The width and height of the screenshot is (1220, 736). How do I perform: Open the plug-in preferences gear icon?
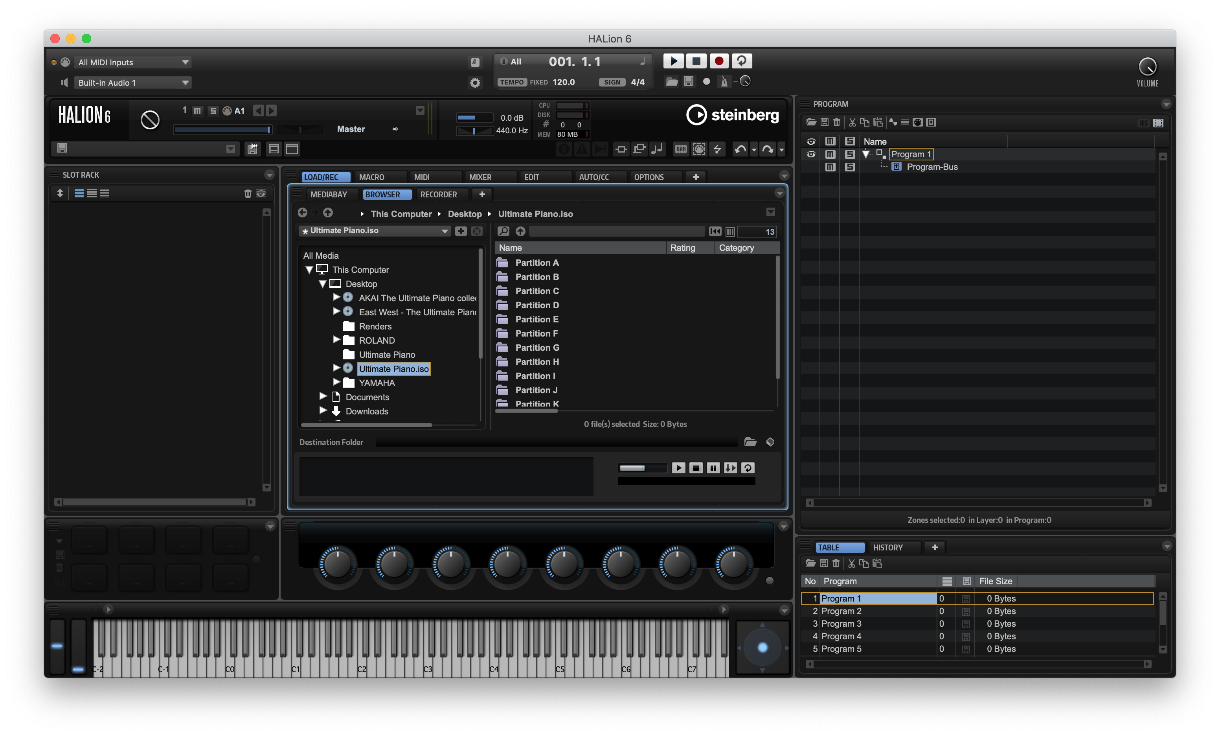click(475, 82)
